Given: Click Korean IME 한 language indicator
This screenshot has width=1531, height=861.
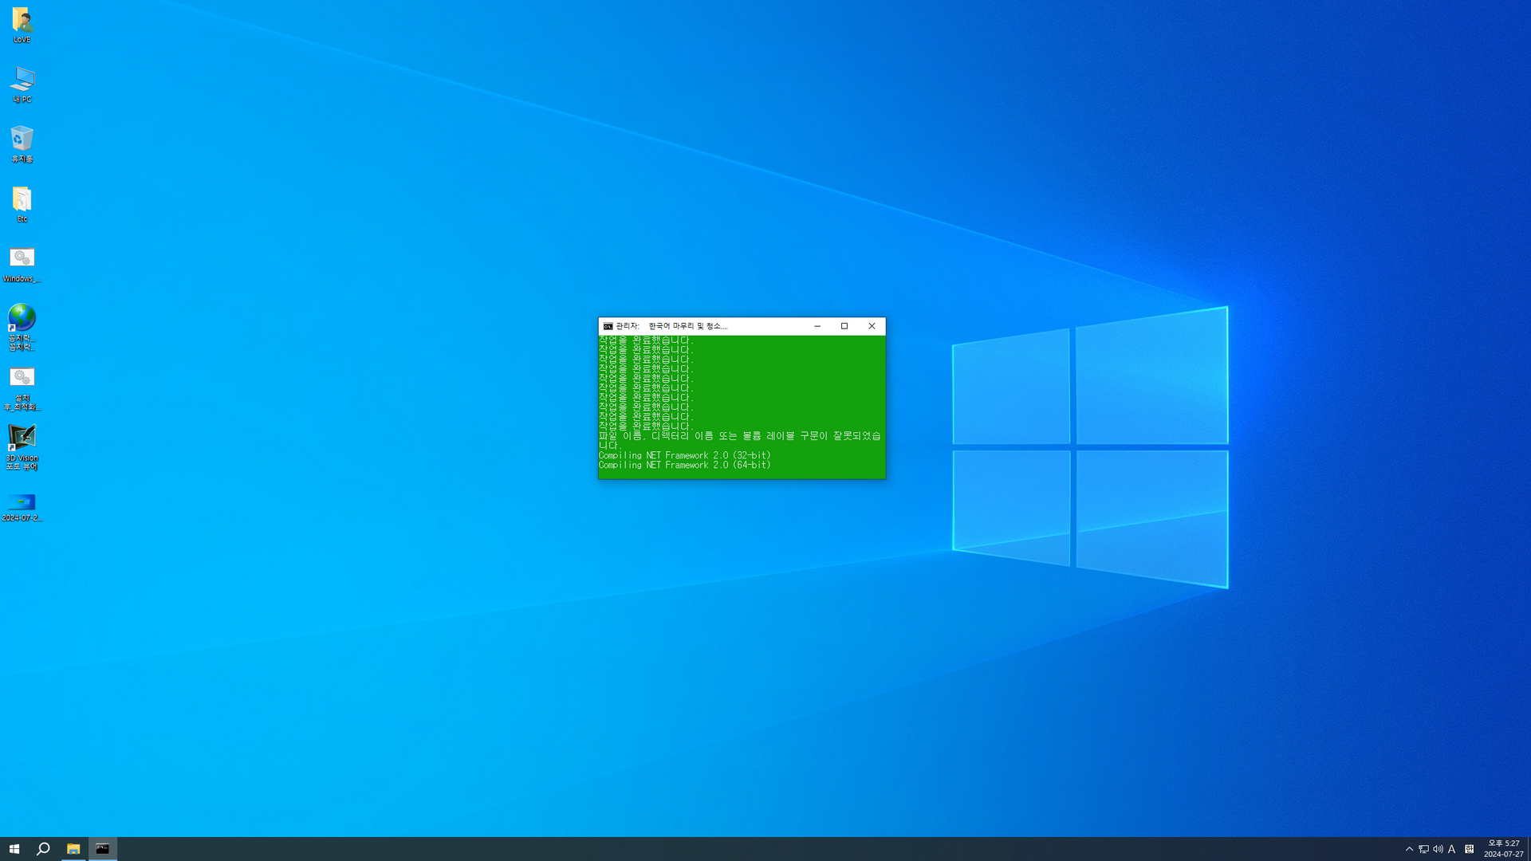Looking at the screenshot, I should (x=1470, y=849).
